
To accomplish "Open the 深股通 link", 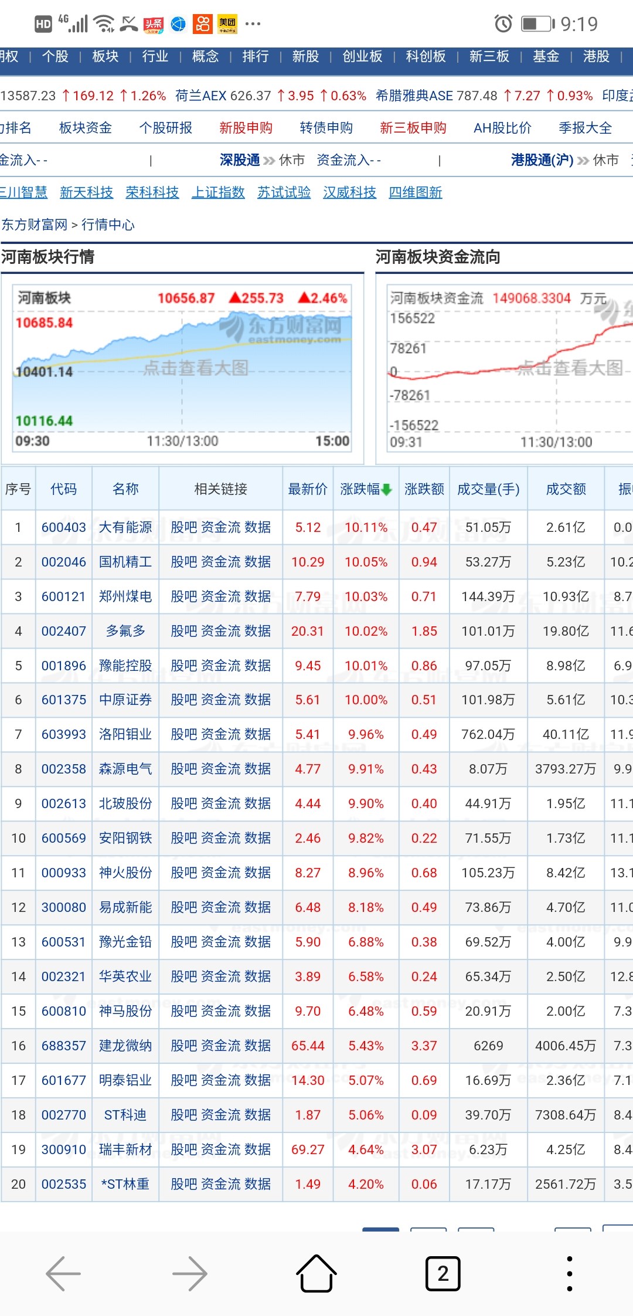I will pos(240,160).
